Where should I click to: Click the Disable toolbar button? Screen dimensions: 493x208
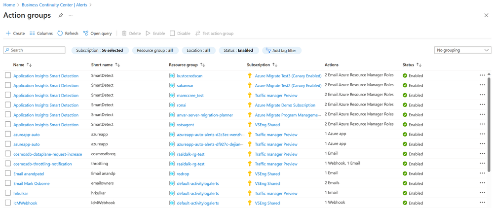pos(180,34)
